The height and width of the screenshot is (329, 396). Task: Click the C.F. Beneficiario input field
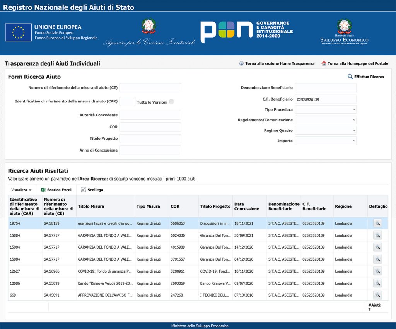point(325,99)
